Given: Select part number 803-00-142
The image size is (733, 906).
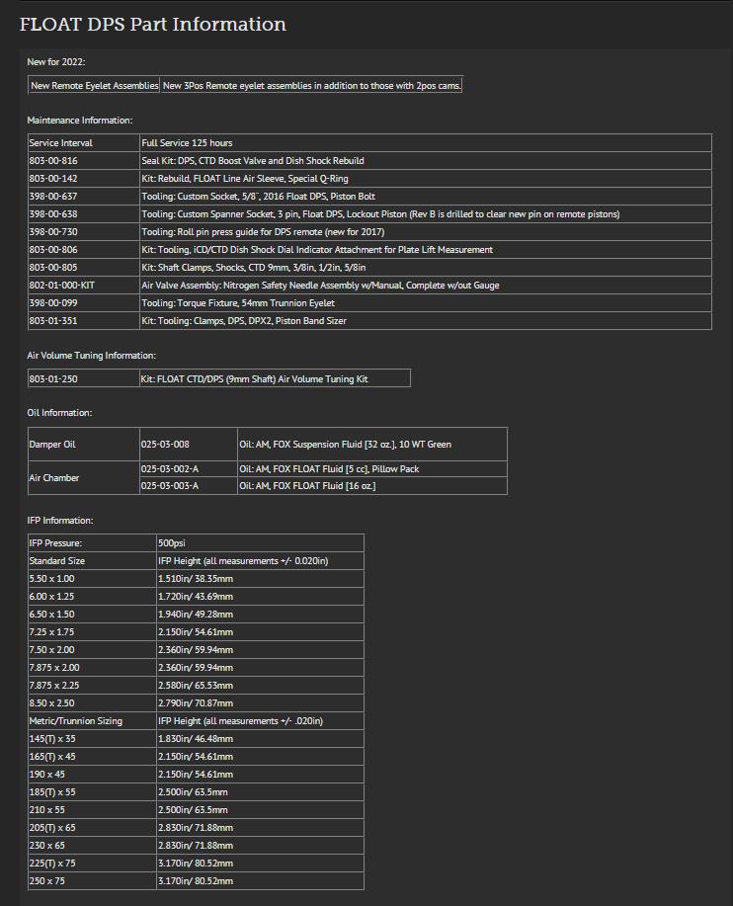Looking at the screenshot, I should (x=53, y=179).
